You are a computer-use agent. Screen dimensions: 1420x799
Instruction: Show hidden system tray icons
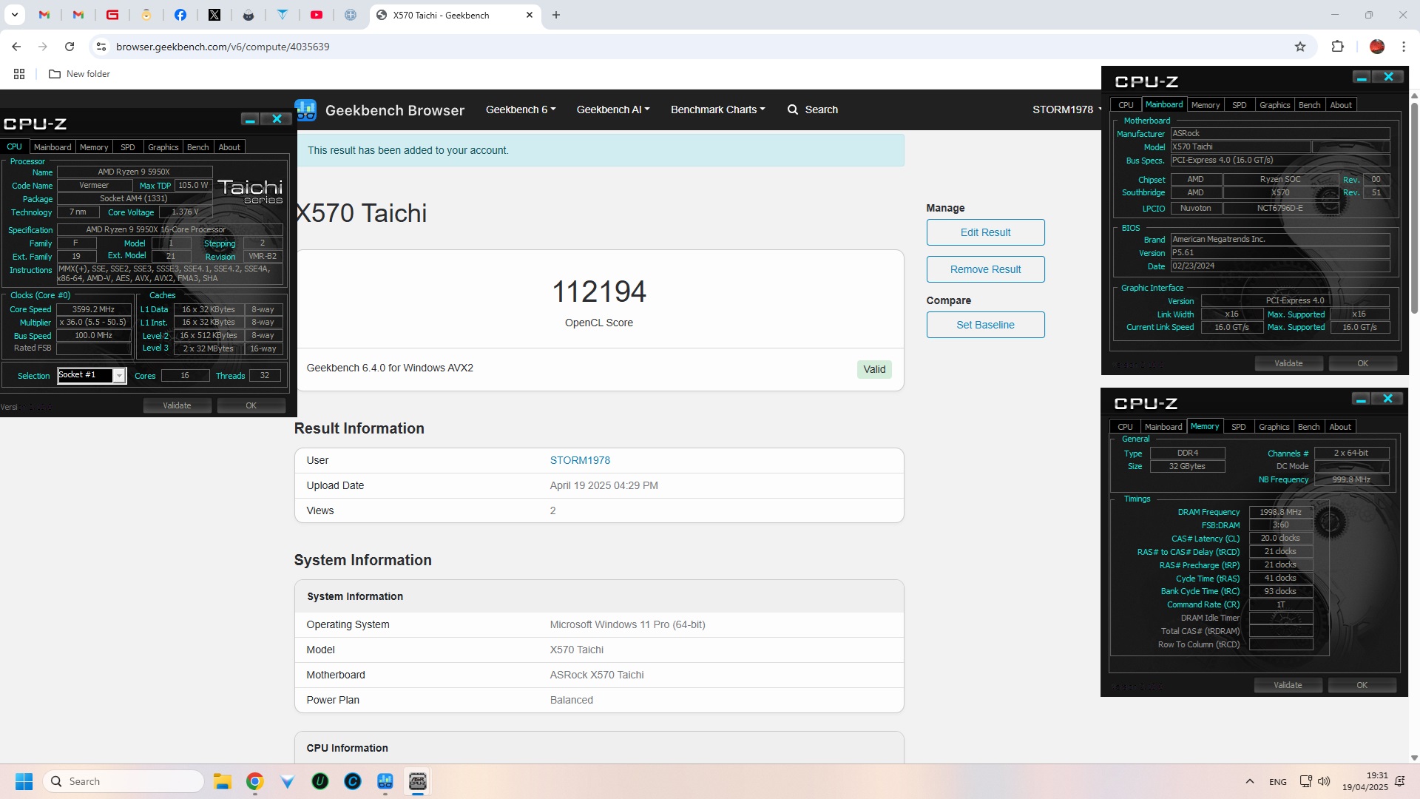tap(1250, 781)
